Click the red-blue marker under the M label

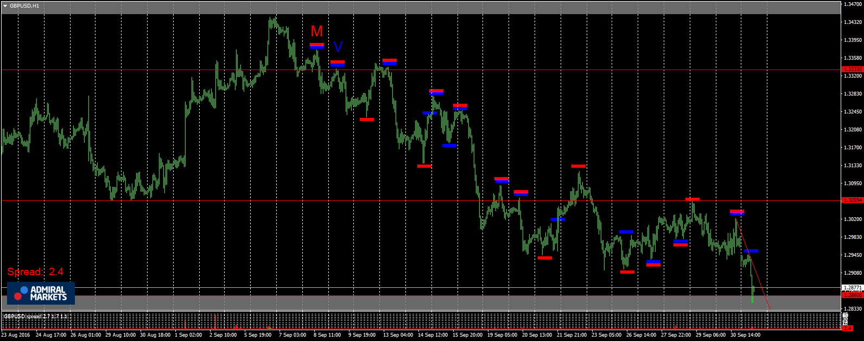[317, 46]
